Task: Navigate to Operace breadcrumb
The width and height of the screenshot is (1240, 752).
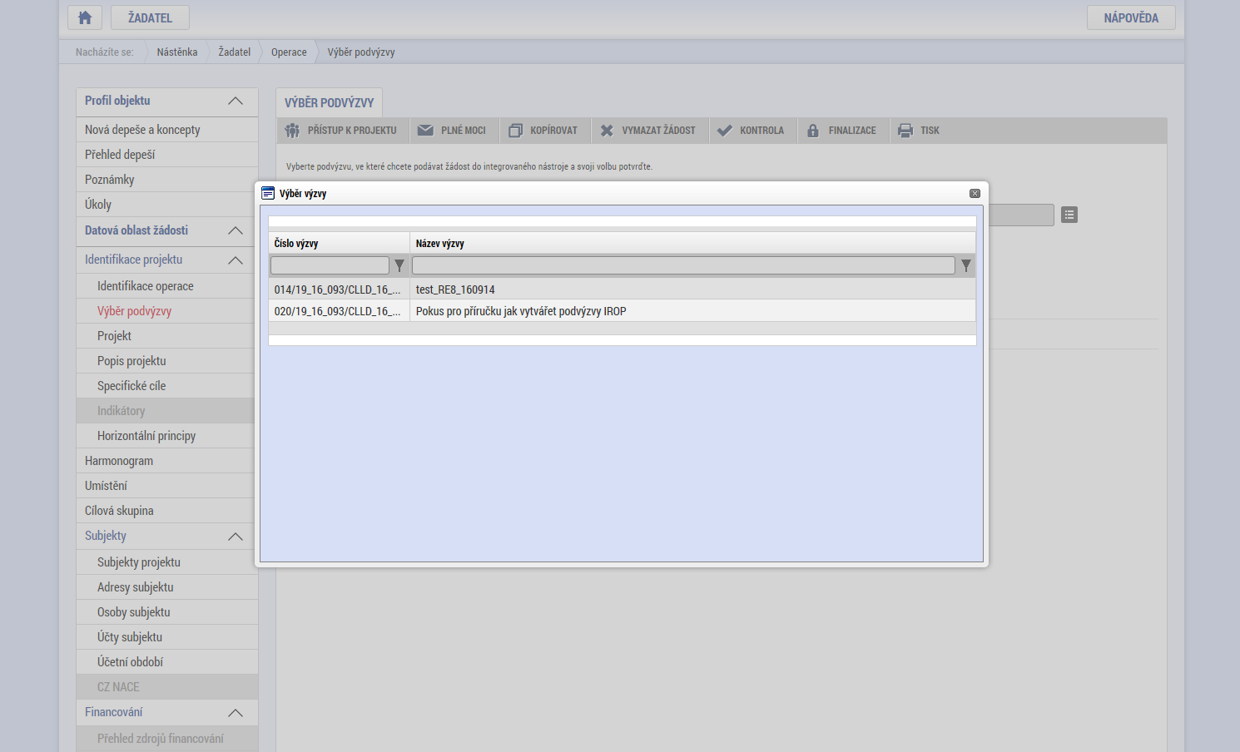Action: tap(289, 52)
